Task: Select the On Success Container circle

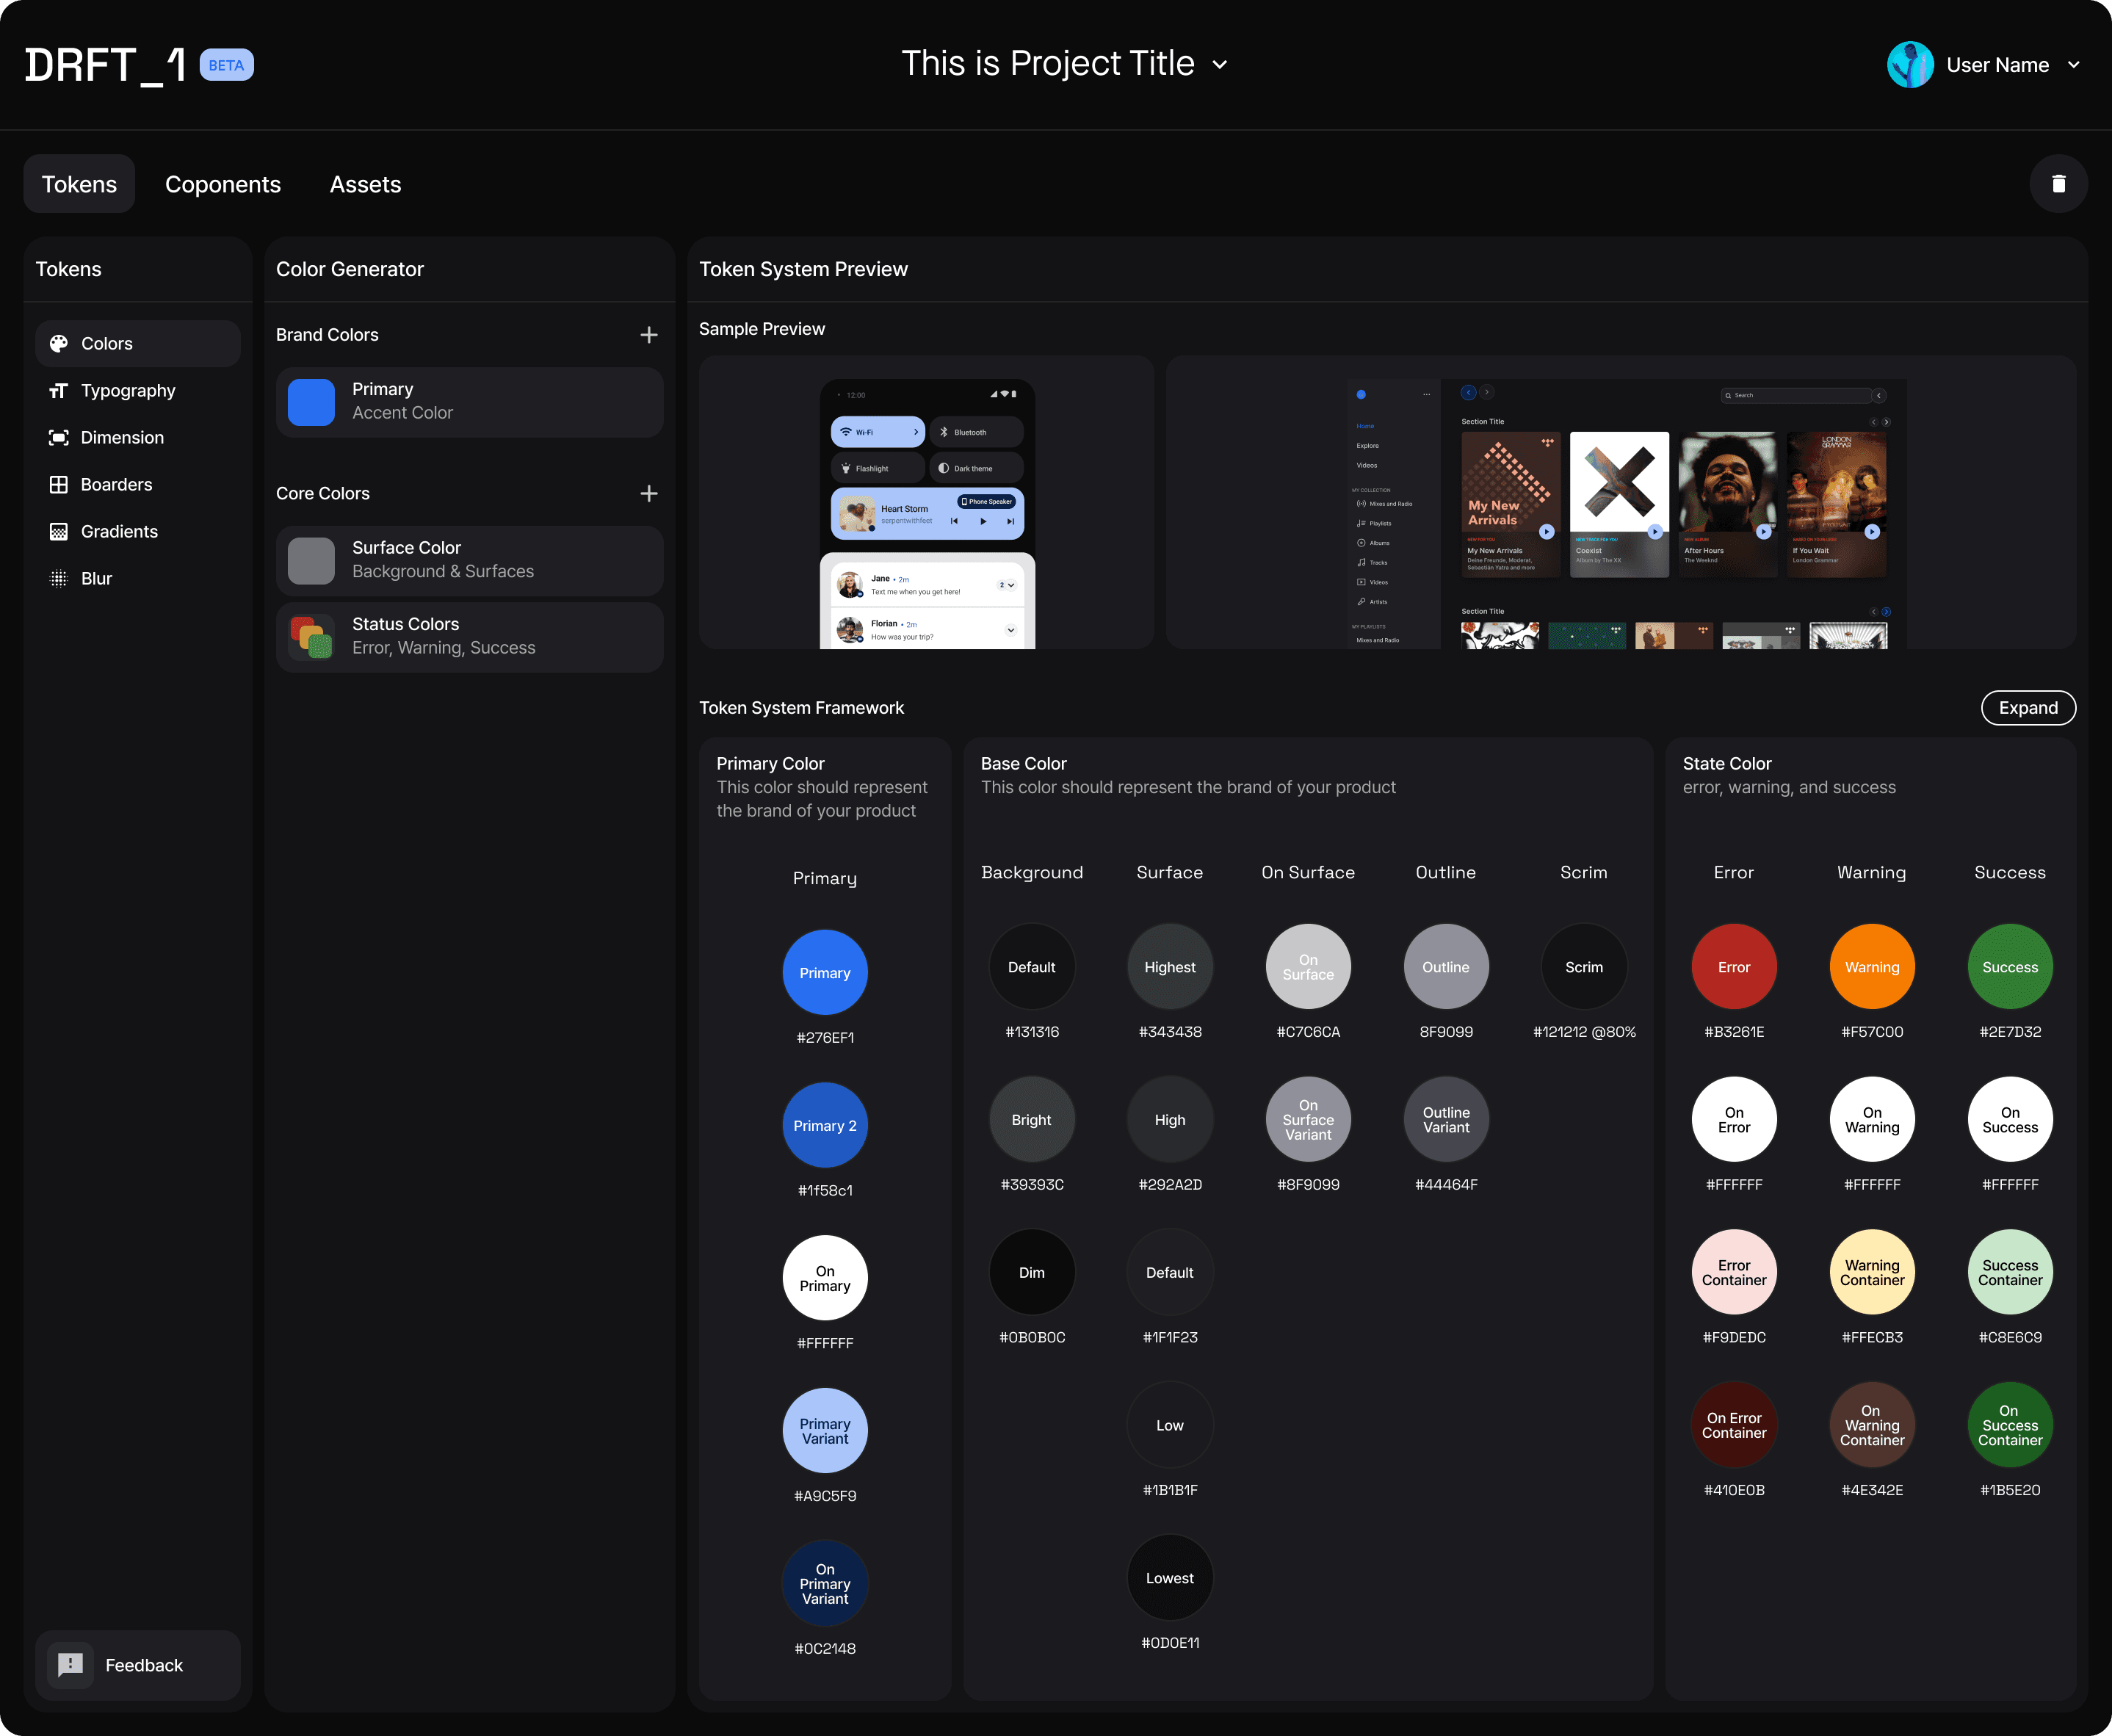Action: coord(2010,1425)
